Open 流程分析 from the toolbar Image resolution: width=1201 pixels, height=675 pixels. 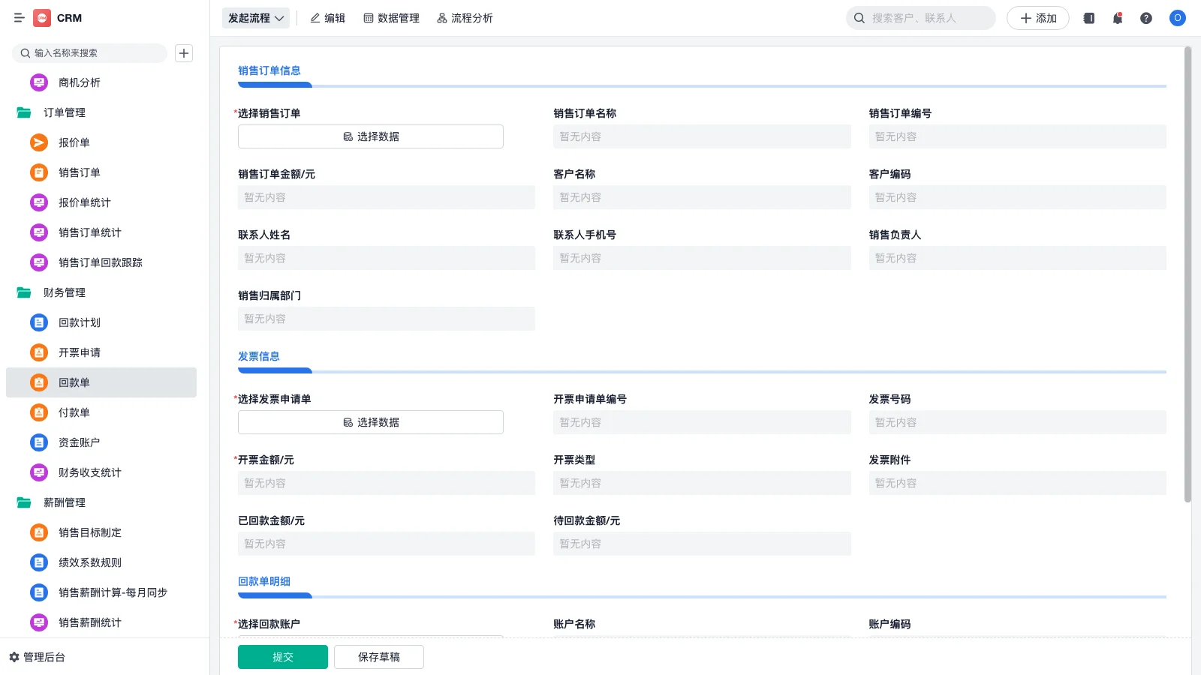pos(465,18)
